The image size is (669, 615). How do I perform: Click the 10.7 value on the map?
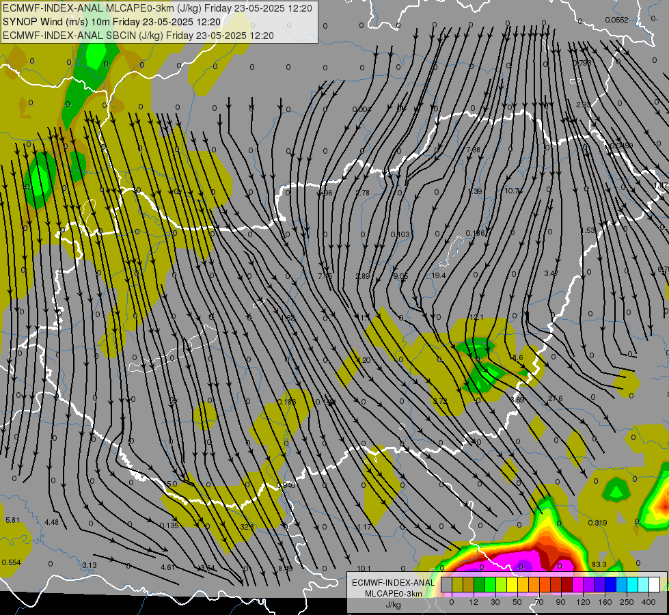tap(512, 191)
